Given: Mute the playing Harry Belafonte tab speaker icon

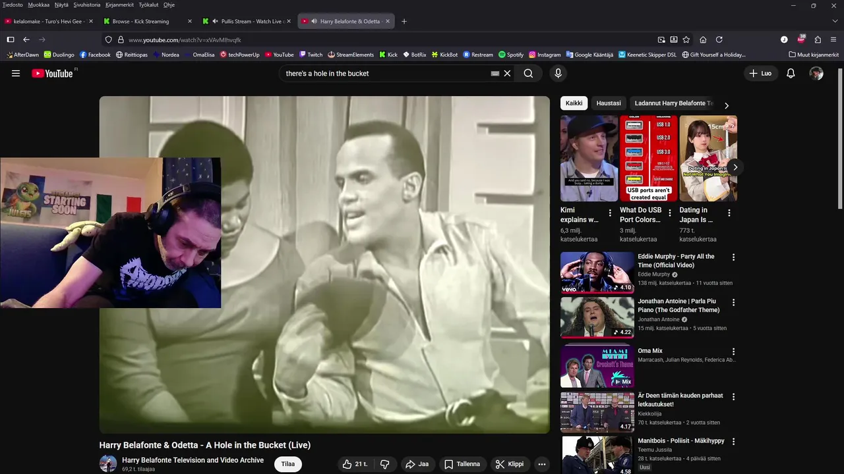Looking at the screenshot, I should click(x=313, y=21).
